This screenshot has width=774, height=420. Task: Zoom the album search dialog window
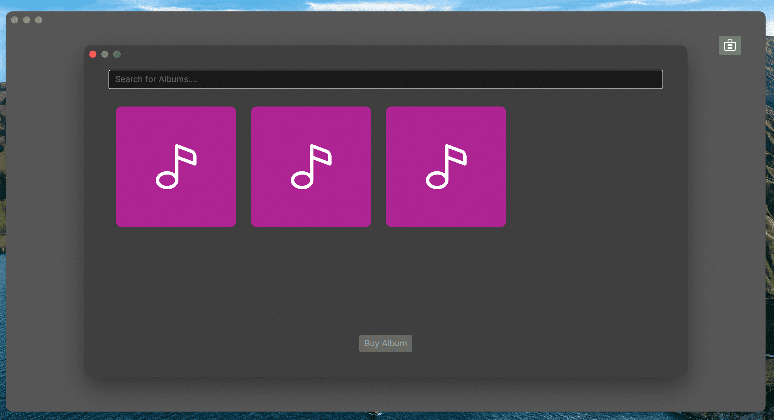point(117,54)
